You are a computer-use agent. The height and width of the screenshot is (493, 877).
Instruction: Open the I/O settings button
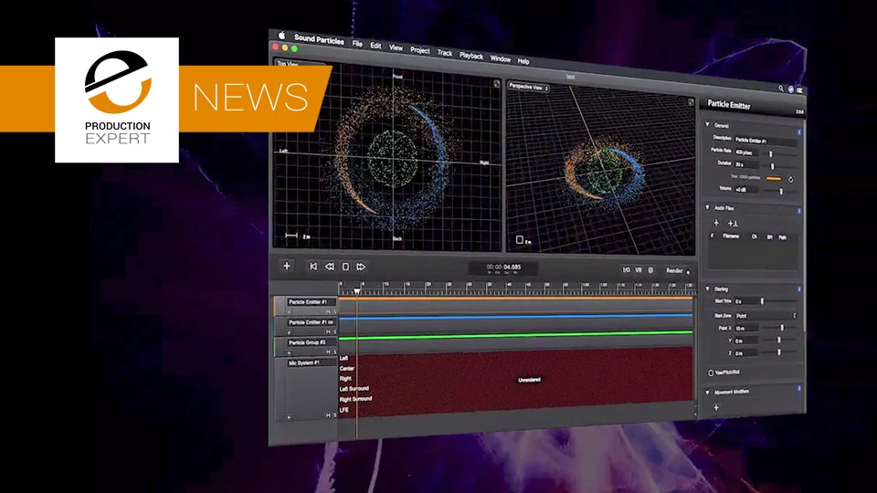[x=627, y=270]
